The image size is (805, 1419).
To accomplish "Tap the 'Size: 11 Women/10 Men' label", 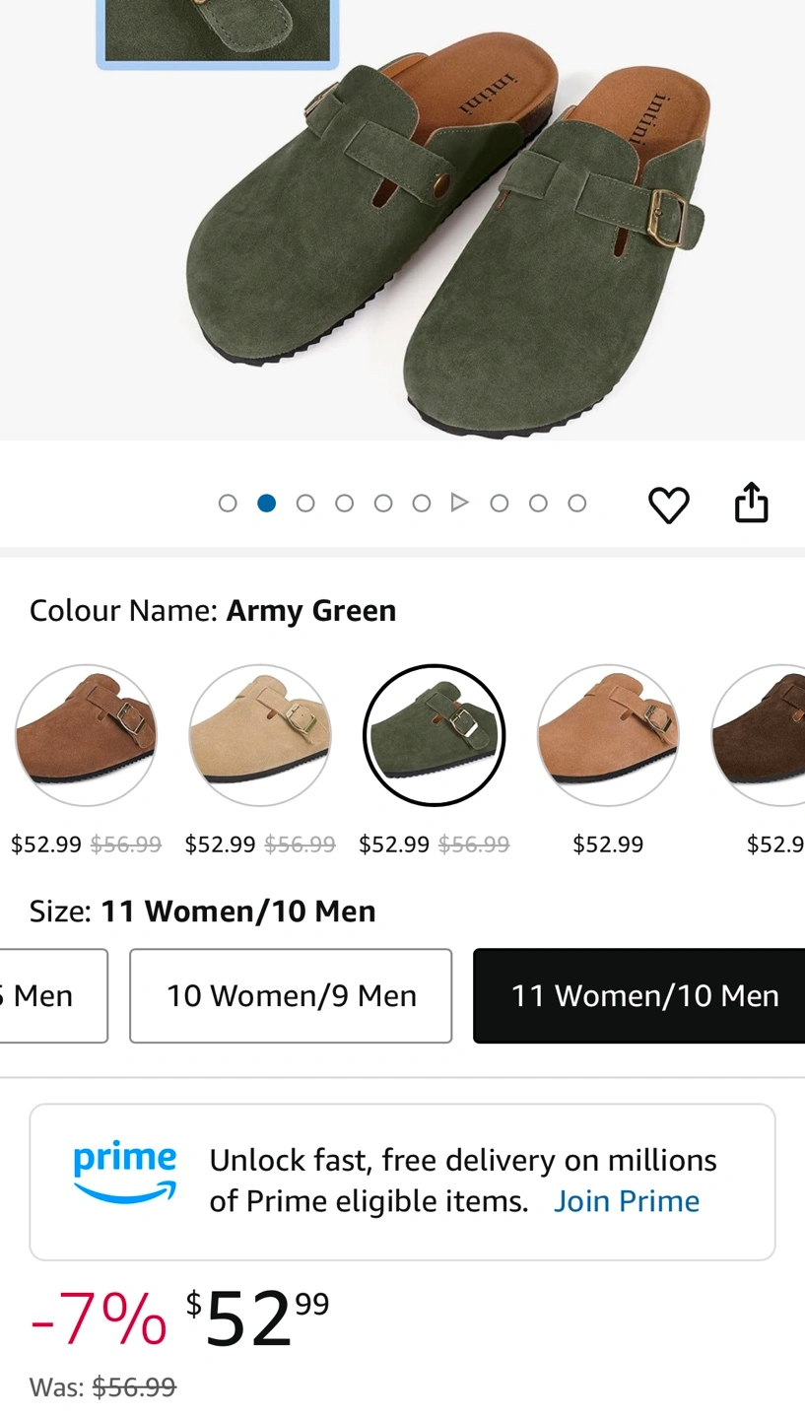I will click(x=203, y=912).
